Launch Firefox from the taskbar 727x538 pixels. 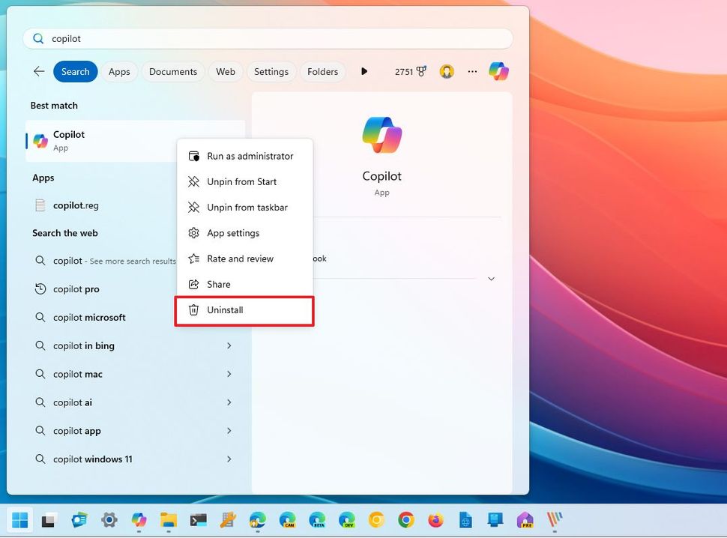pyautogui.click(x=437, y=519)
